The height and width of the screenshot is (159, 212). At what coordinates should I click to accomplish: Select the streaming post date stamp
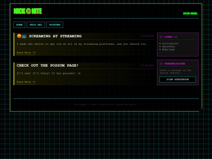(x=147, y=36)
